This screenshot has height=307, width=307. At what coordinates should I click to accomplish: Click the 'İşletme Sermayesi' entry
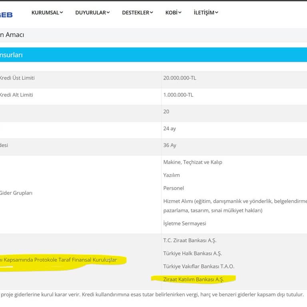click(185, 223)
